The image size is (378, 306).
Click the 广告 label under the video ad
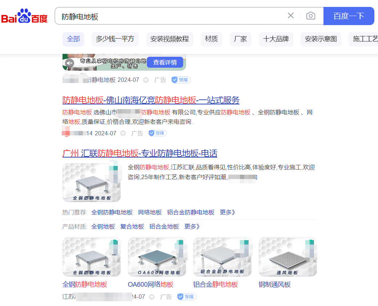[160, 80]
